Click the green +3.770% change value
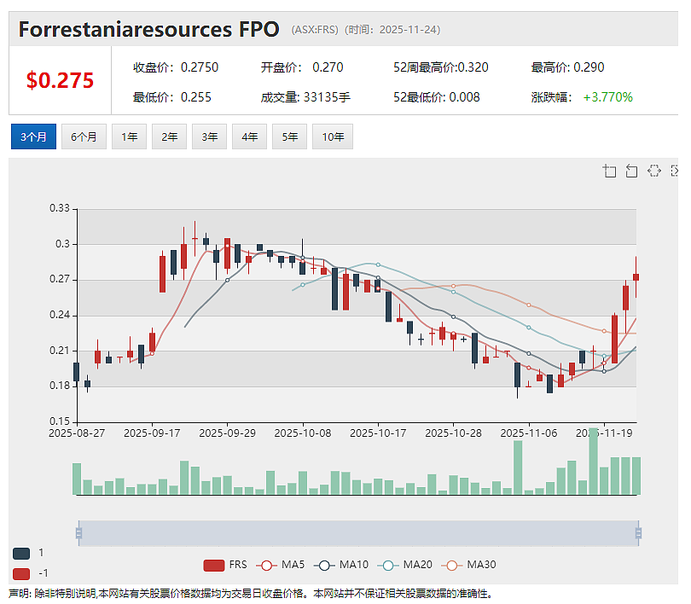 click(607, 97)
